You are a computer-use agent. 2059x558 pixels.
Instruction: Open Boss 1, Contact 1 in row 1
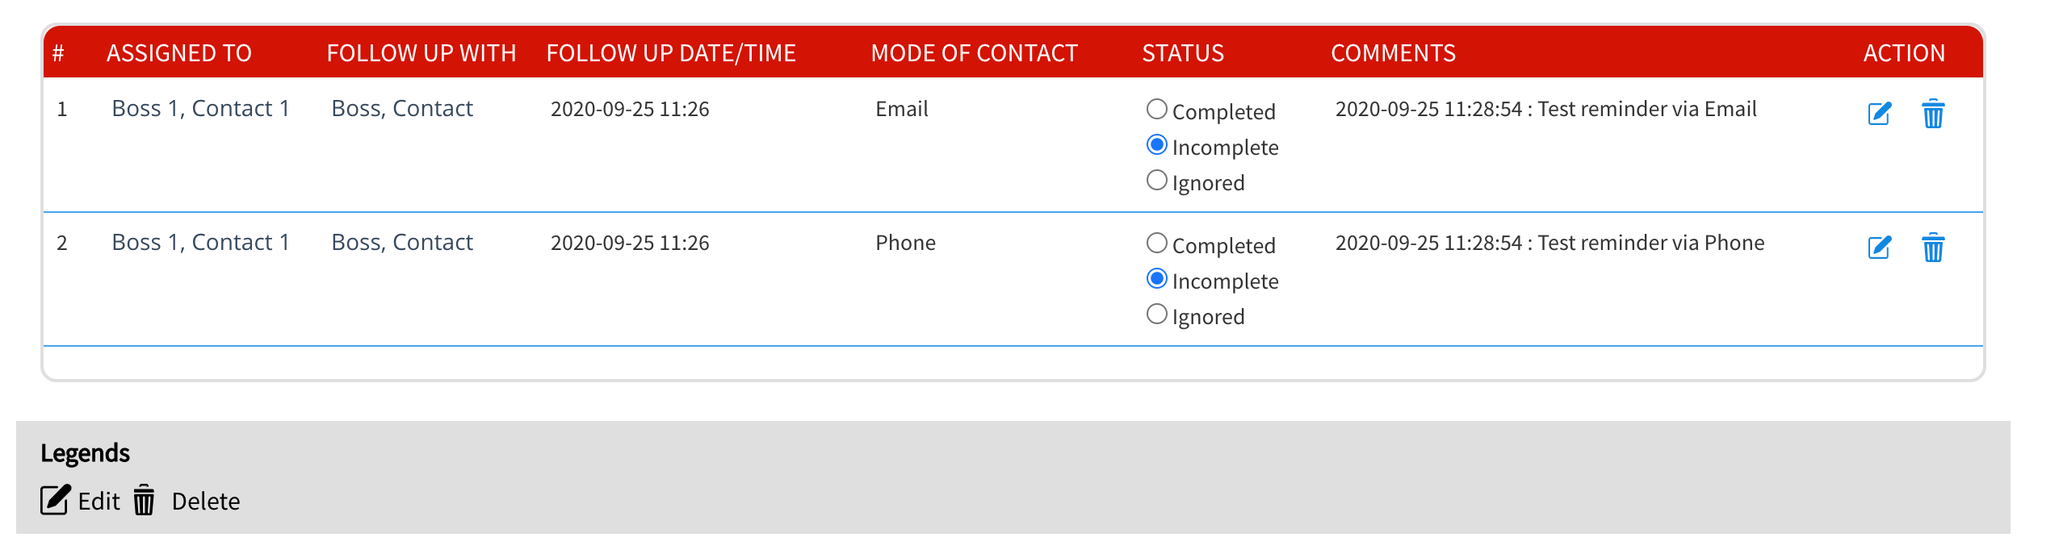(200, 109)
